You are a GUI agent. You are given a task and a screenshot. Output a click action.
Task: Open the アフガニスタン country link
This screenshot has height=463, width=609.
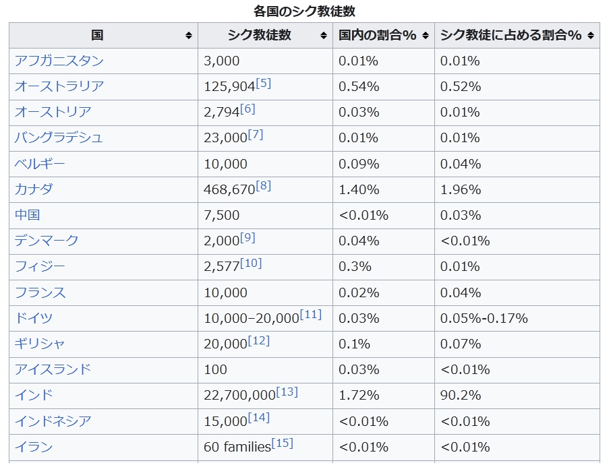(59, 61)
